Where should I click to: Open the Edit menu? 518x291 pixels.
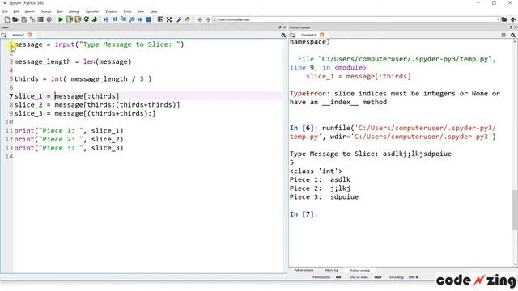pos(16,11)
